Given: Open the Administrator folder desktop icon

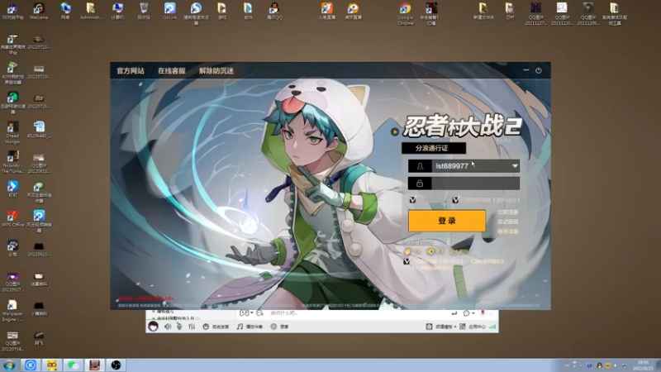Looking at the screenshot, I should (91, 11).
